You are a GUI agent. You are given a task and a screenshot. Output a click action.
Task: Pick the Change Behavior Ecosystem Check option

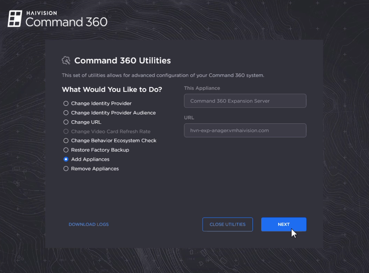66,140
